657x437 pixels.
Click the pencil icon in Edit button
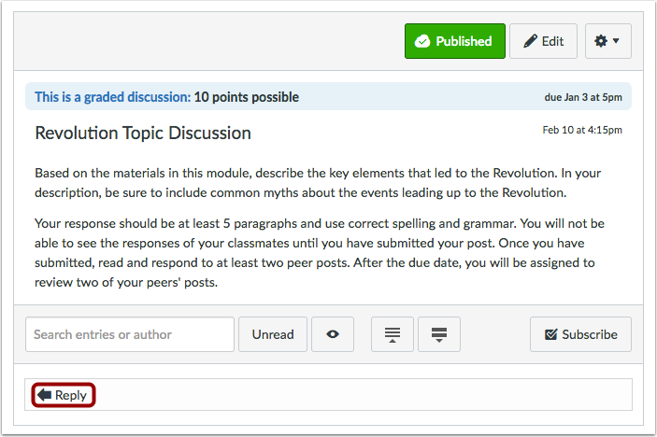pos(530,41)
